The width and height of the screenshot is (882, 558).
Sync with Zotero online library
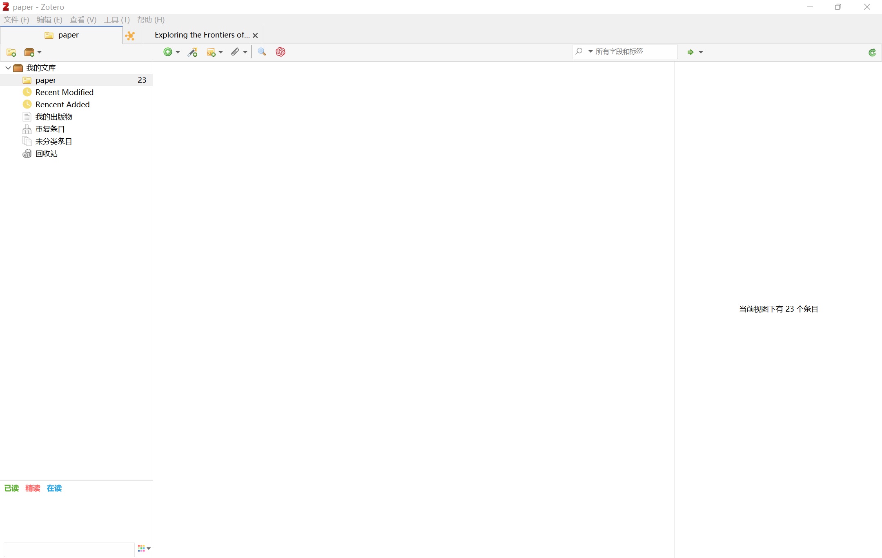(x=873, y=52)
